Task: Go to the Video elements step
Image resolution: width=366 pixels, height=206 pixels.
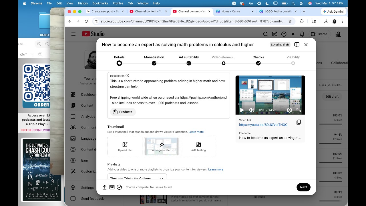Action: click(x=223, y=60)
